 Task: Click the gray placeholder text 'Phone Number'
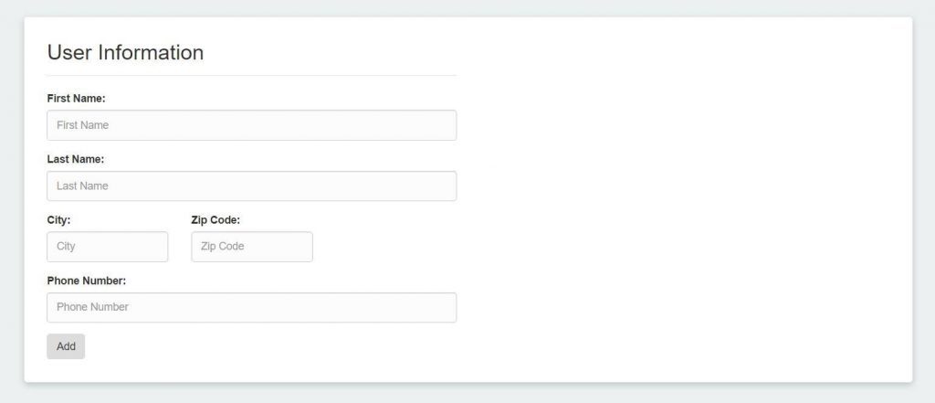92,307
